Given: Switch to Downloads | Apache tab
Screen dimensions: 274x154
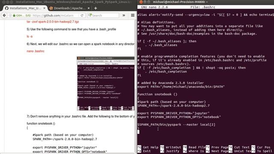Looking at the screenshot, I should pos(69,8).
